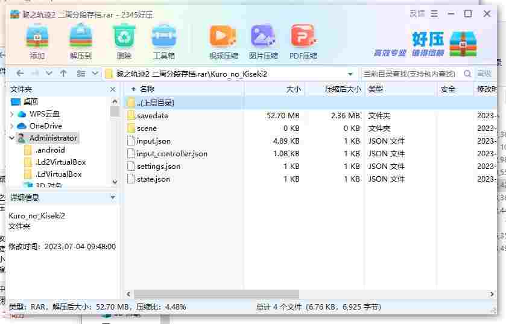
Task: Expand the OneDrive tree node
Action: click(12, 126)
